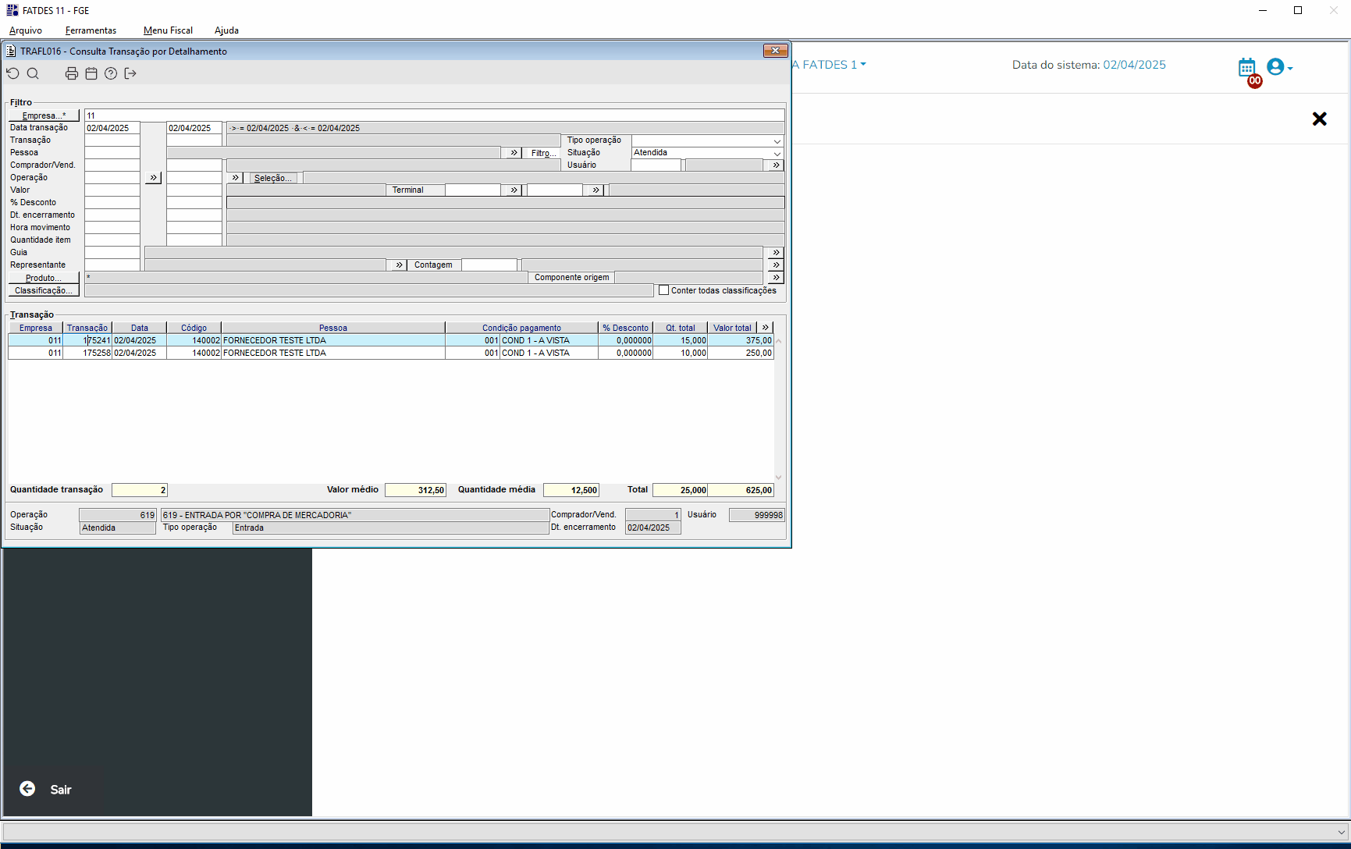Click the Empresa input field with 11
Viewport: 1351px width, 849px height.
(434, 115)
